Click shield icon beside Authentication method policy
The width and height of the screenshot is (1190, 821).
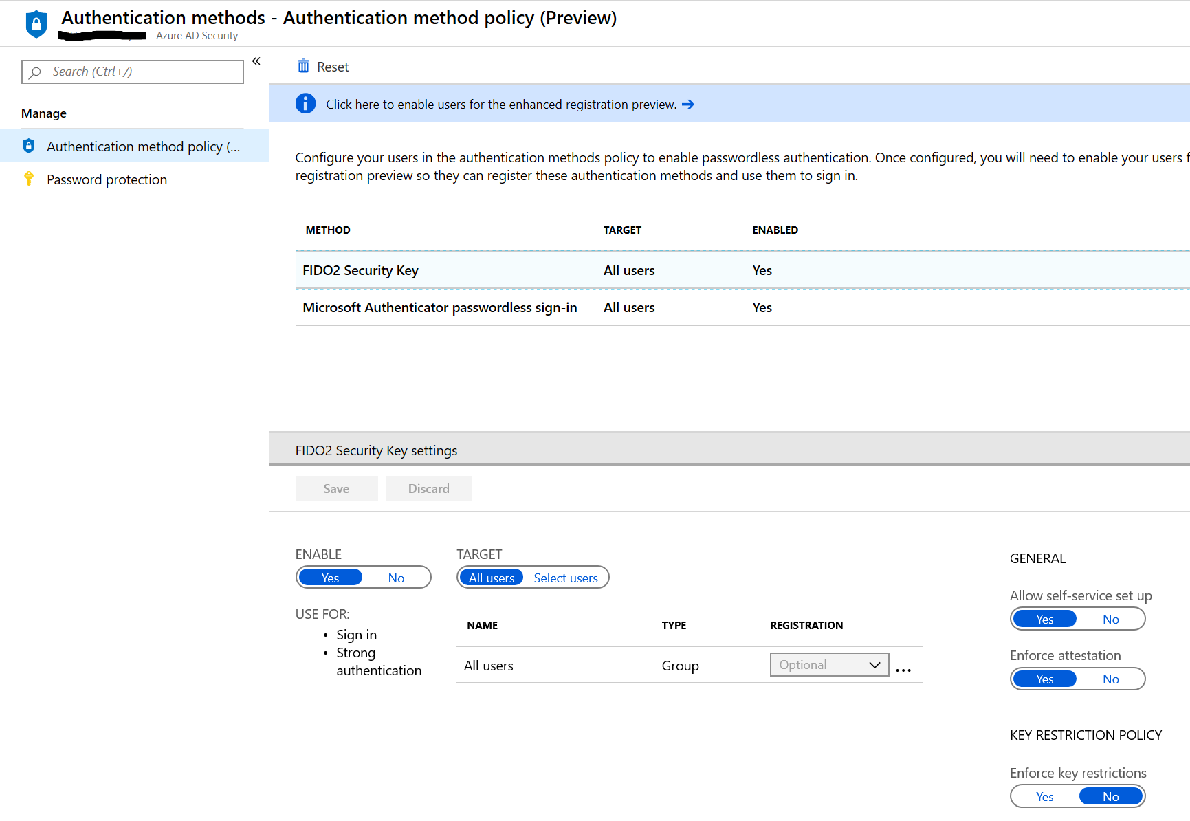(29, 146)
